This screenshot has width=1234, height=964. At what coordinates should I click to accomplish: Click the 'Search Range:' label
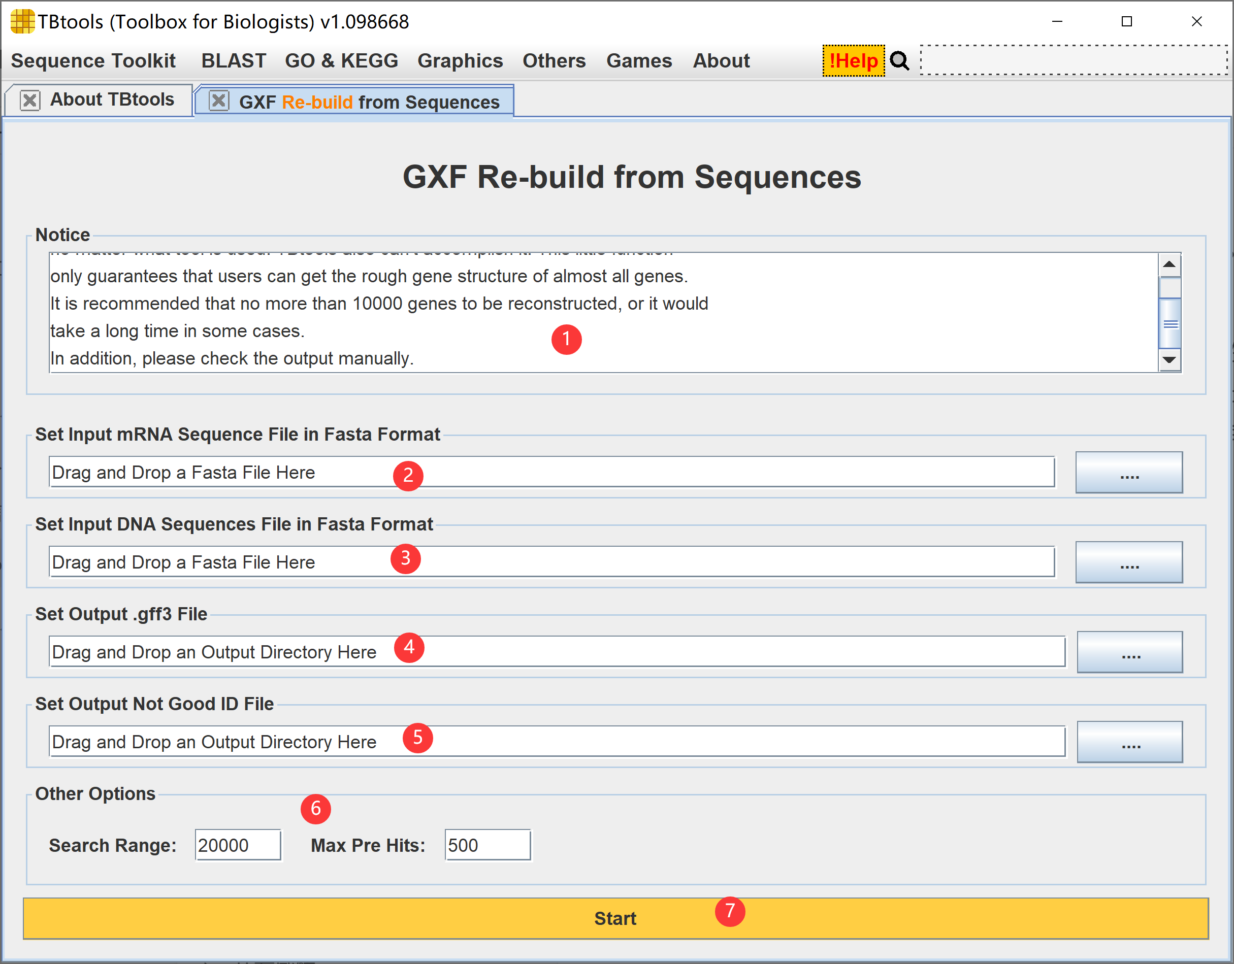112,845
